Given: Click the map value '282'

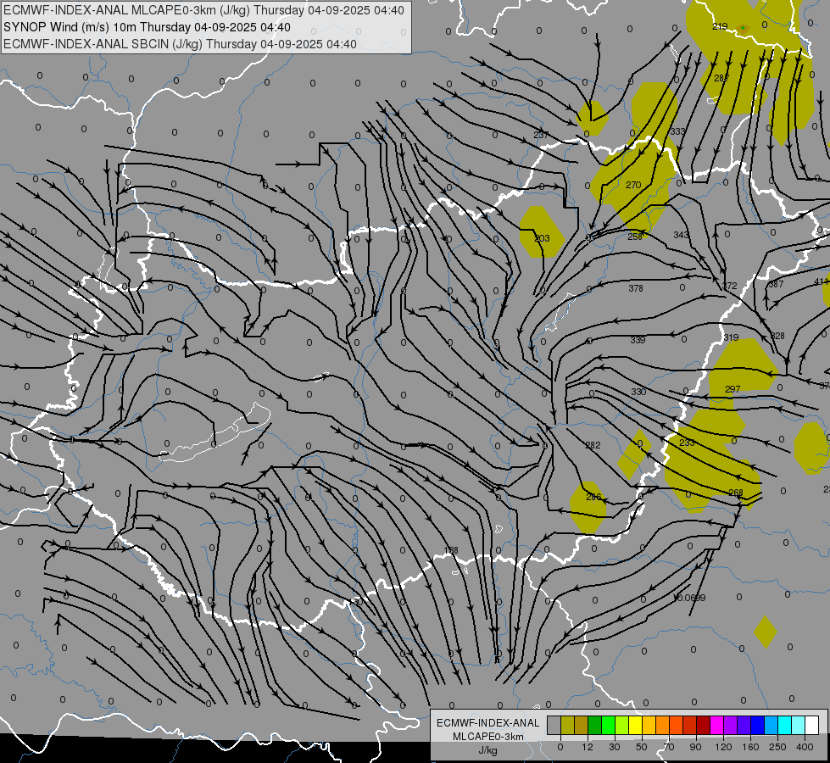Looking at the screenshot, I should pyautogui.click(x=593, y=445).
